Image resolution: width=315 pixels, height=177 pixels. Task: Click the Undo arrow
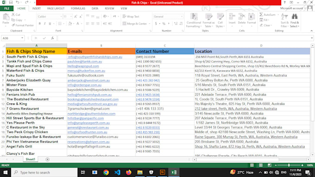[18, 2]
